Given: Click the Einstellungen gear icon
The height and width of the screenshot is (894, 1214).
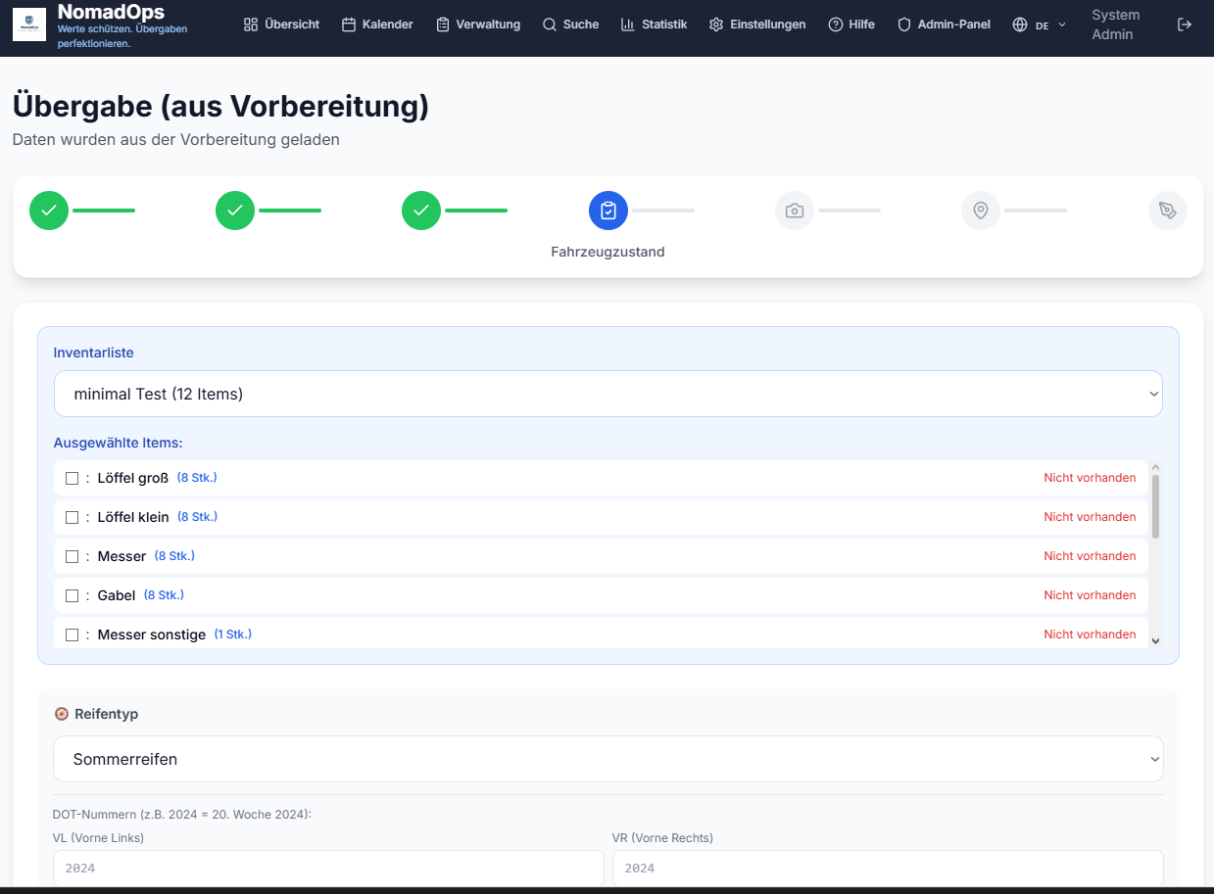Looking at the screenshot, I should (x=716, y=24).
